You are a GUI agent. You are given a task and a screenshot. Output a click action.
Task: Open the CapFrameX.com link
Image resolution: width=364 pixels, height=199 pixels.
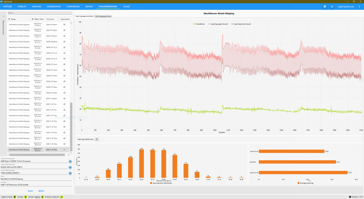click(x=346, y=7)
